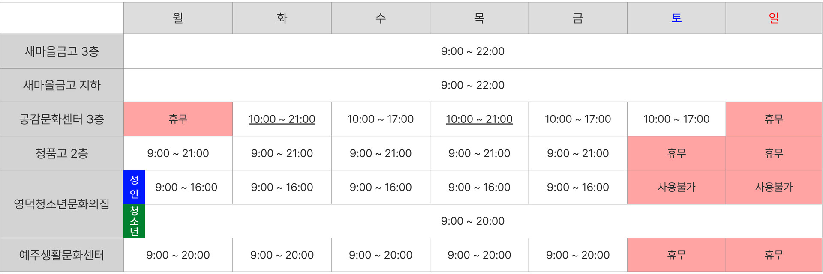Click the 예주생활문화센터 row header
The image size is (823, 274).
(62, 255)
